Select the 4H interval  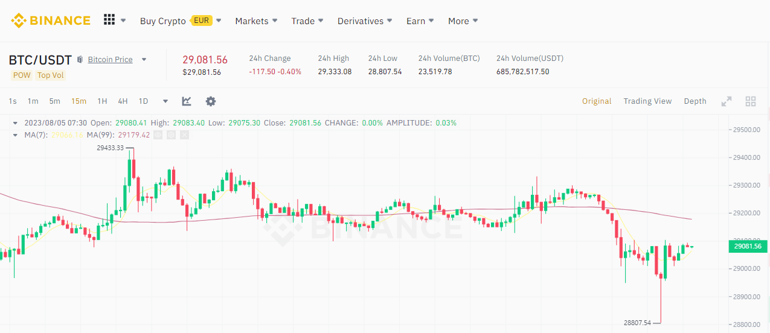coord(123,101)
